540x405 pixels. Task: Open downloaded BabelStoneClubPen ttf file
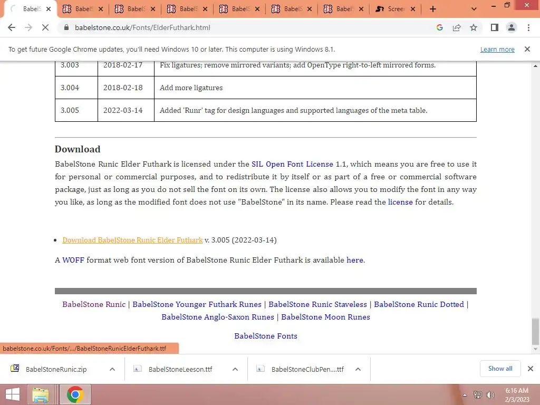(307, 369)
